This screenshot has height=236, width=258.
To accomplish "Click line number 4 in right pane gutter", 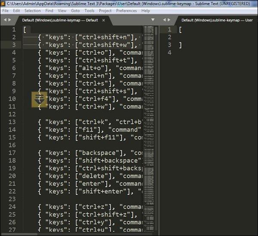I will click(169, 53).
